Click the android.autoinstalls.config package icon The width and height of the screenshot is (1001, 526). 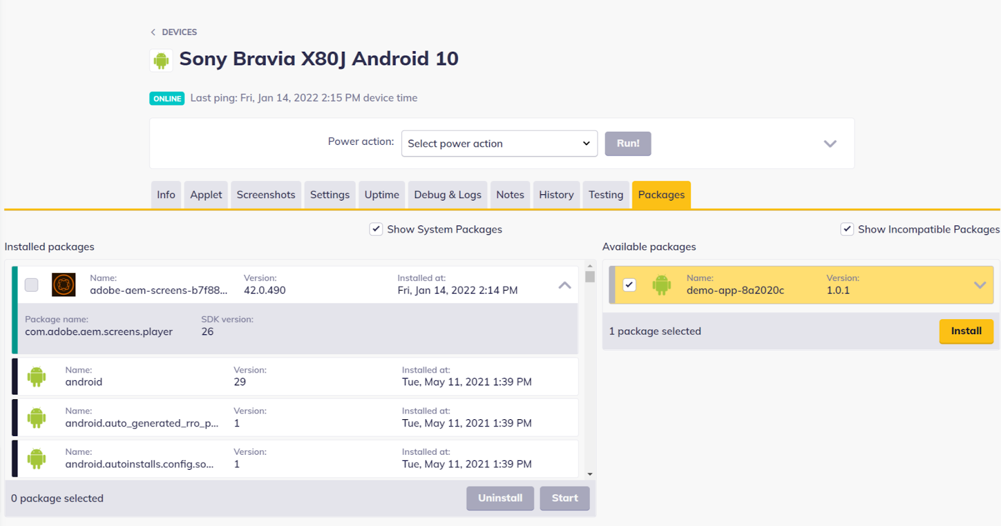pos(36,459)
